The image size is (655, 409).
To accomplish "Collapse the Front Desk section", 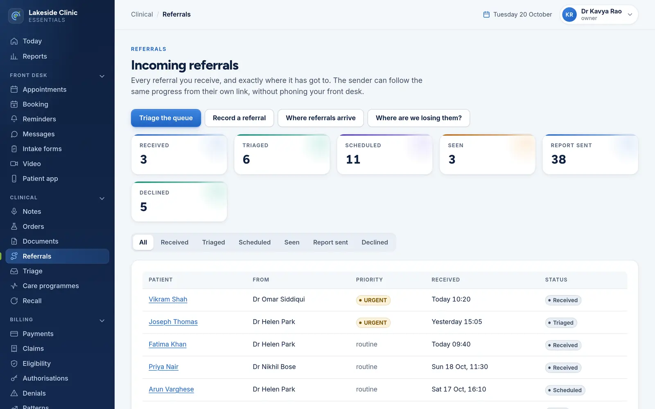I will (102, 76).
